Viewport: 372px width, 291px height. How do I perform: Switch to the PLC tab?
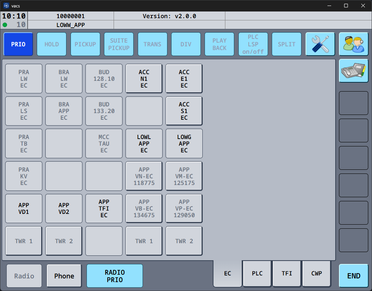pos(257,274)
